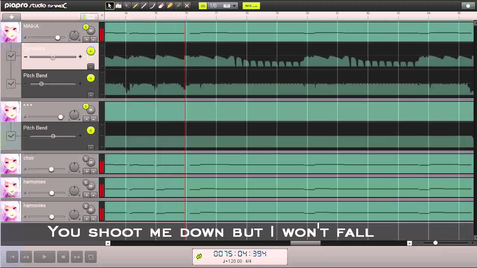Mute the choir track

pyautogui.click(x=91, y=162)
